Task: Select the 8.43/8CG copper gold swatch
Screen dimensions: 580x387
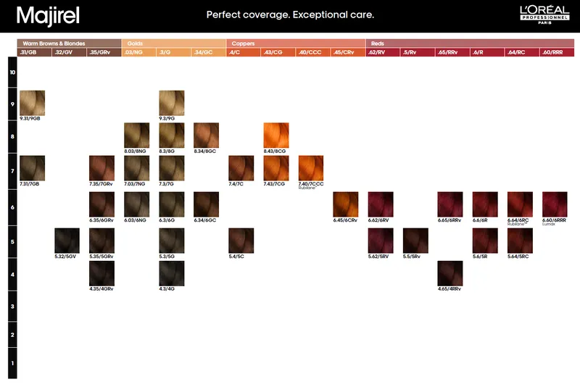Action: click(x=276, y=136)
